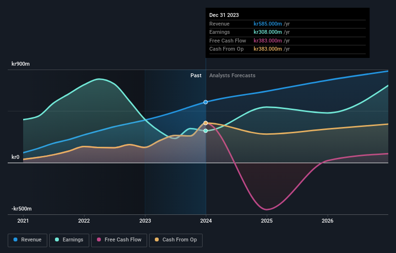Click the Cash From Op label in tooltip
This screenshot has height=253, width=396.
[226, 49]
